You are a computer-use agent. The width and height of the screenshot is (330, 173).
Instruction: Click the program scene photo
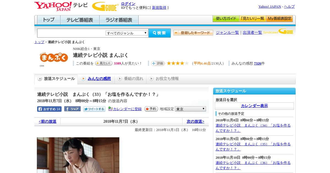78,155
